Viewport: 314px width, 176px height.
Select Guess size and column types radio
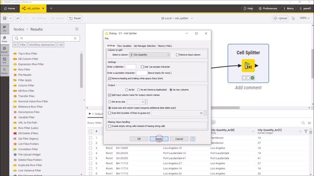(109, 108)
